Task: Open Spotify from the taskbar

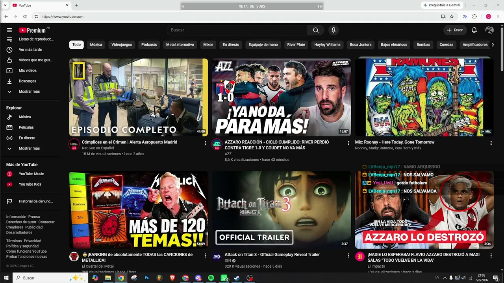Action: tap(211, 278)
